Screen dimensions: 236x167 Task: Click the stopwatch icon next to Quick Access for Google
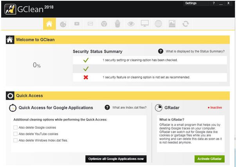click(x=13, y=108)
